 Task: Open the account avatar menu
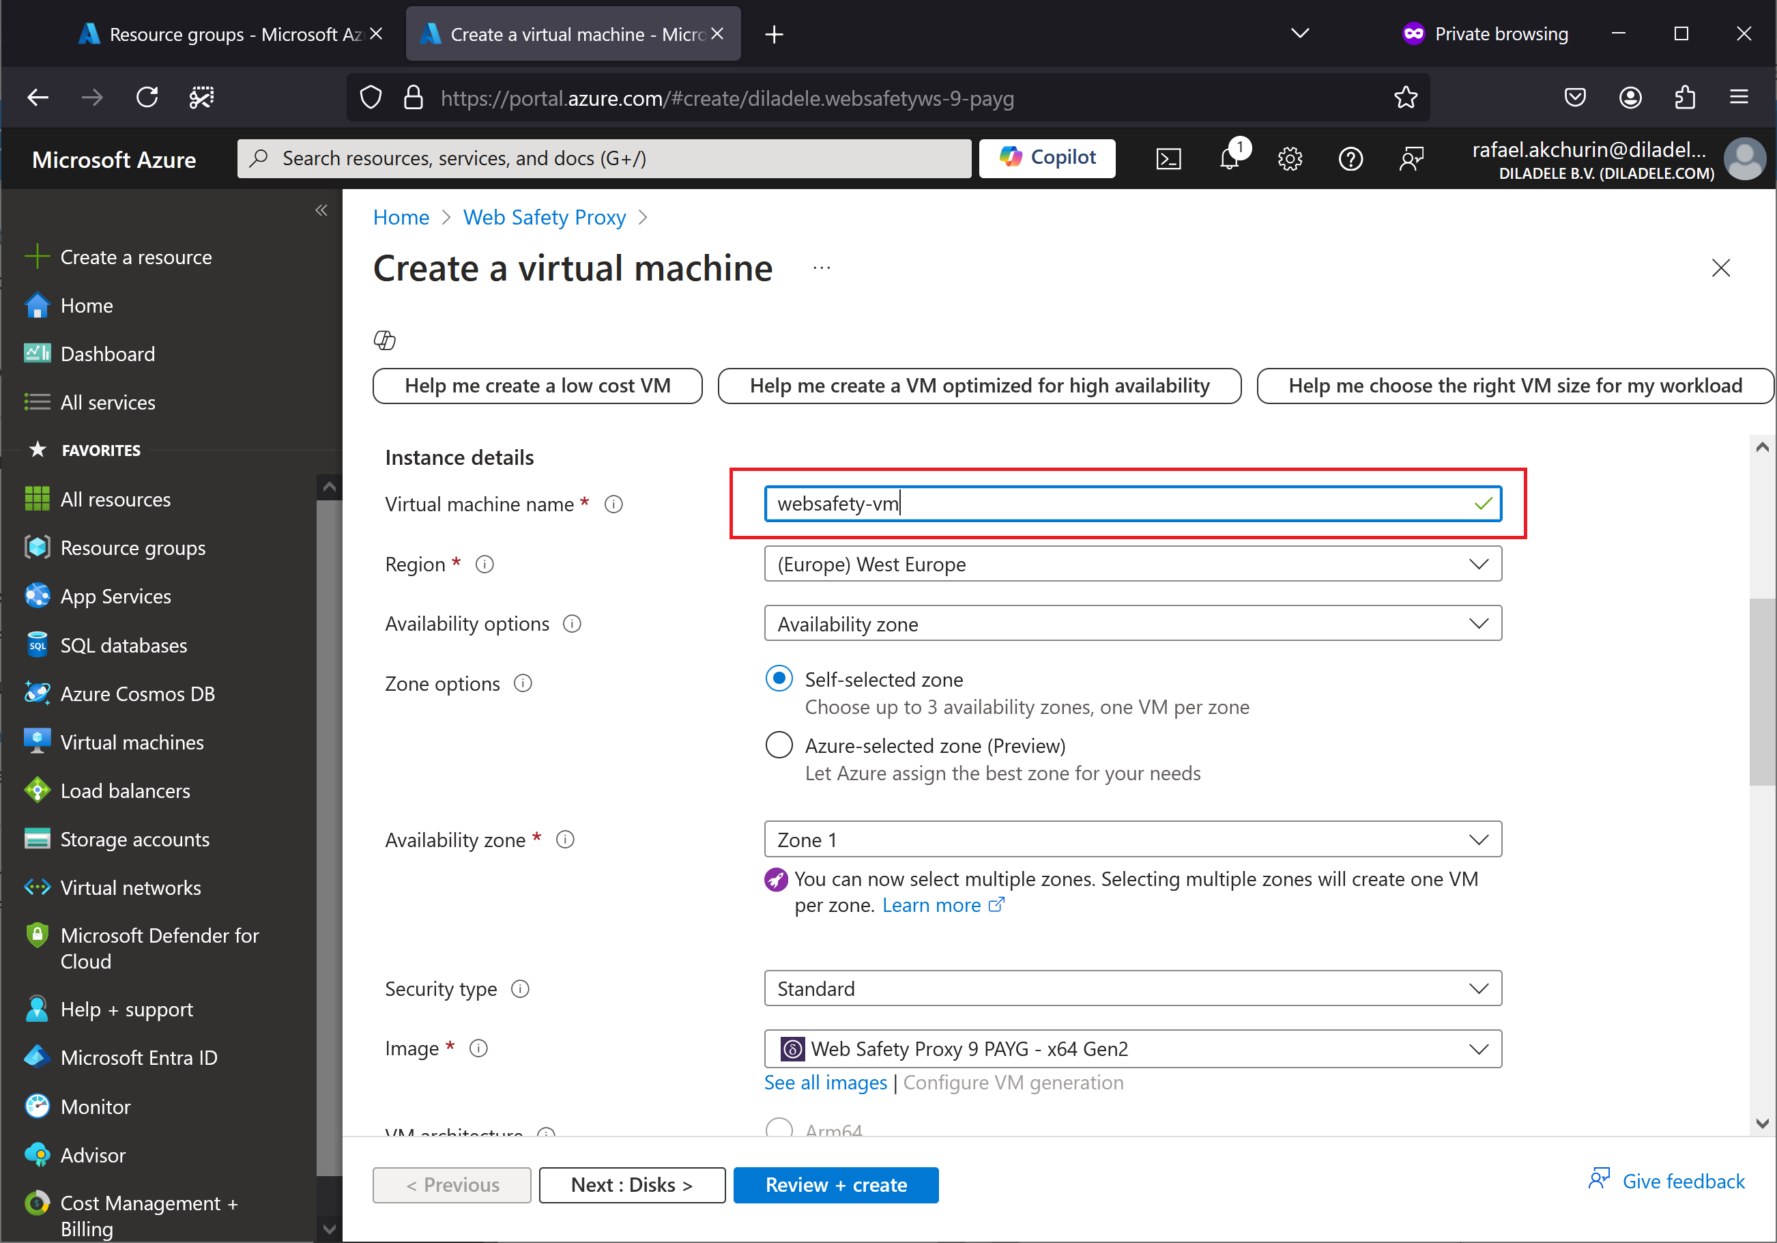tap(1746, 158)
